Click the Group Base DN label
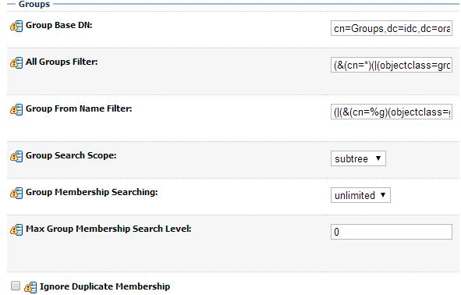Viewport: 461px width, 295px height. [x=59, y=25]
